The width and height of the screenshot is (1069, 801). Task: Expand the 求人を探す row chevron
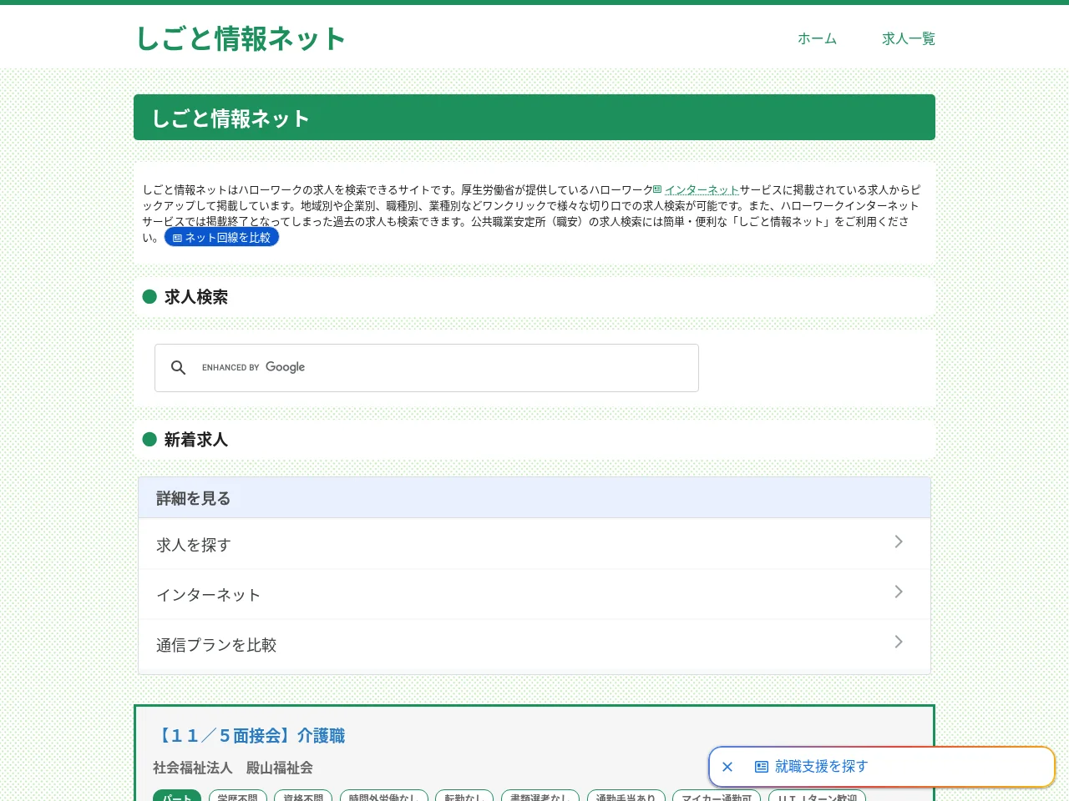click(x=899, y=542)
